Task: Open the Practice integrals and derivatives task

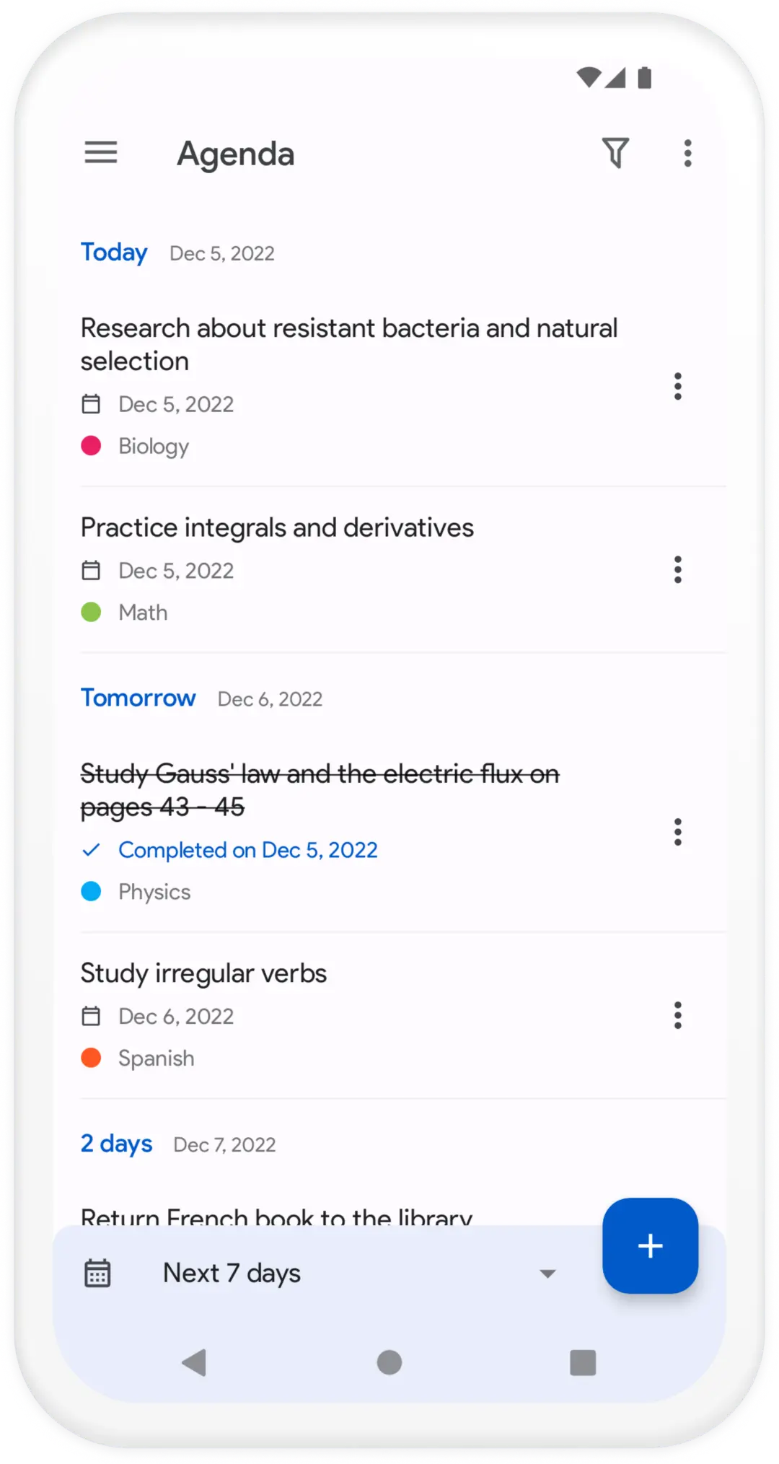Action: point(277,528)
